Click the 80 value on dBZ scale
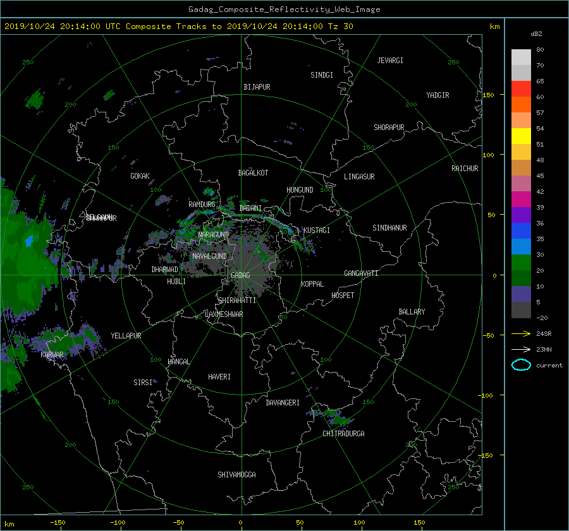The image size is (569, 531). click(x=540, y=50)
